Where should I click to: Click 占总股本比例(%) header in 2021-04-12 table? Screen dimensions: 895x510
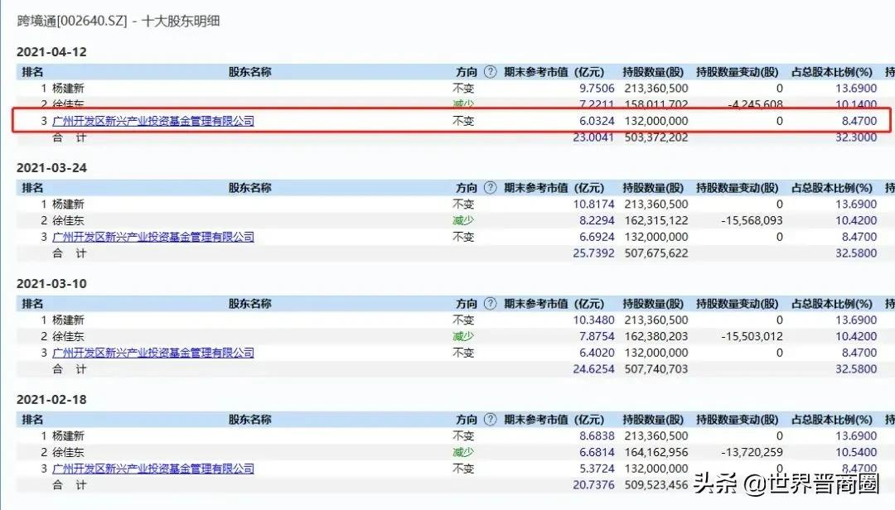tap(832, 72)
